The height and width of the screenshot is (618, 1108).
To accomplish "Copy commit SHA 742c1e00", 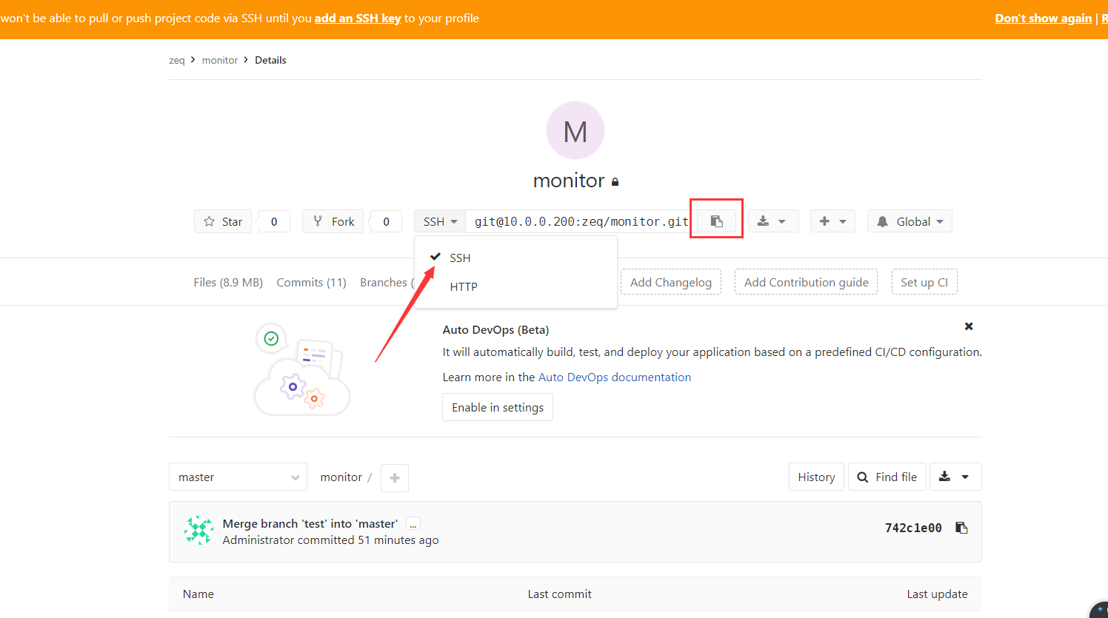I will tap(961, 528).
